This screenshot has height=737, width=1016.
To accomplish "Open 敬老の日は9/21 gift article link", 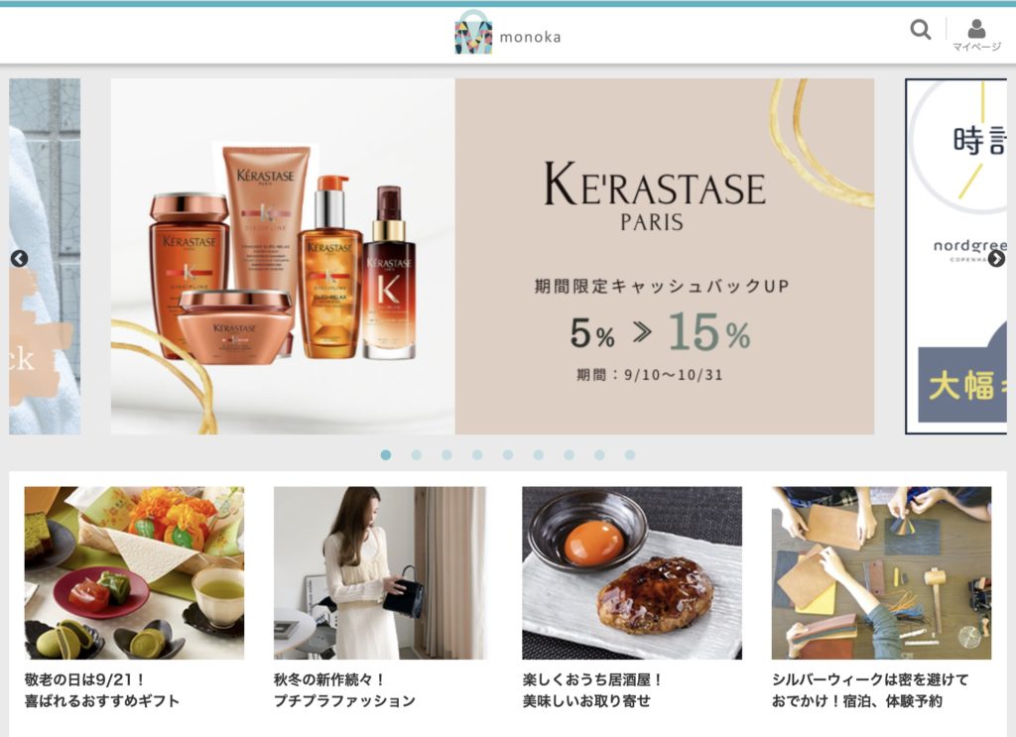I will 102,690.
